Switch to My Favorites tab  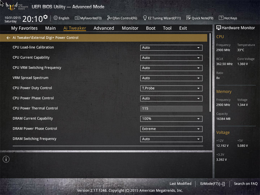click(25, 28)
